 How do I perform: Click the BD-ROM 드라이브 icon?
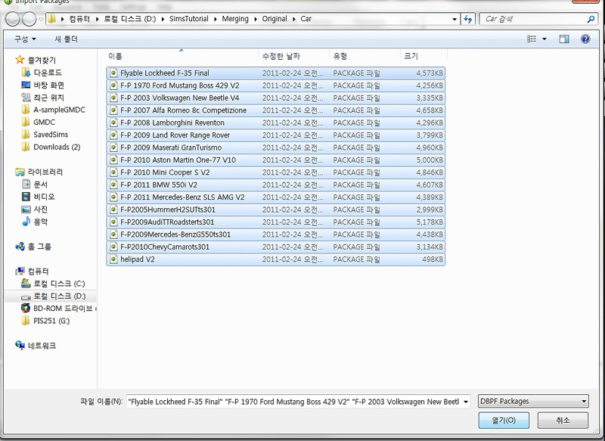26,308
